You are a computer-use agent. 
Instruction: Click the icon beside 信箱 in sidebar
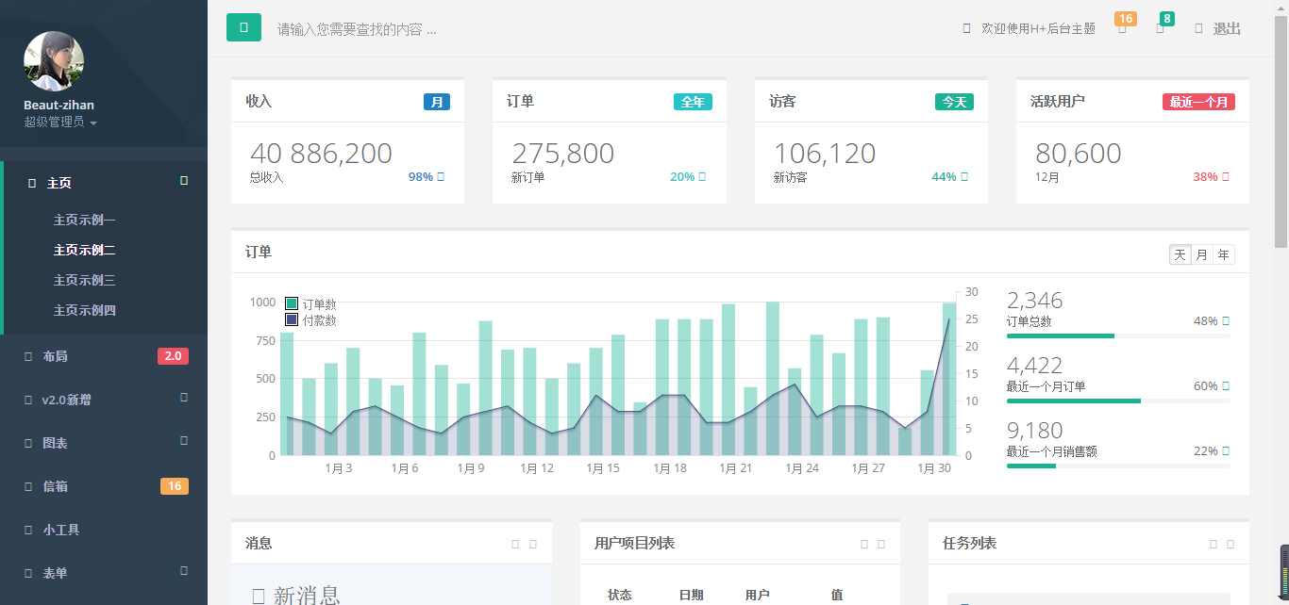click(28, 487)
